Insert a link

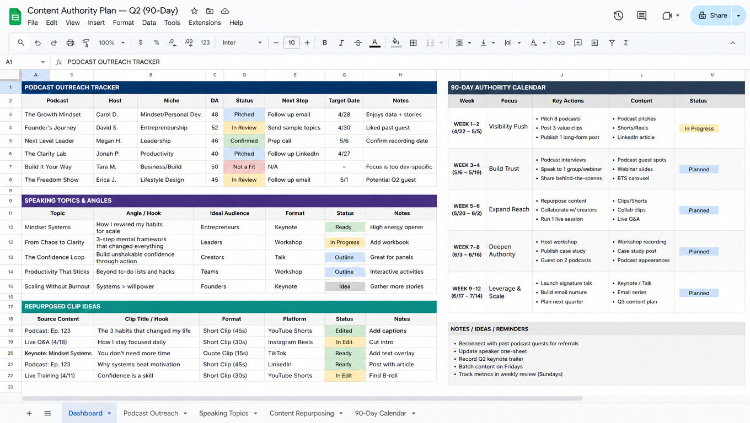[561, 42]
